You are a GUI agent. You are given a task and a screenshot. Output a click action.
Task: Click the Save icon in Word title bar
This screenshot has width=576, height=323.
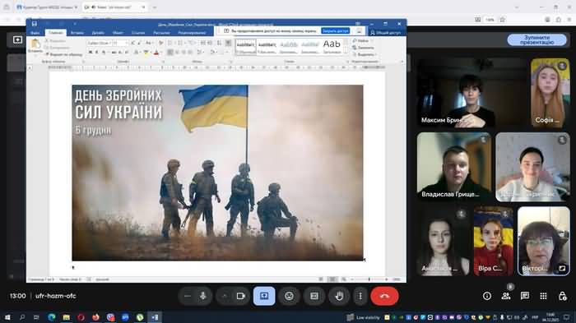click(35, 24)
